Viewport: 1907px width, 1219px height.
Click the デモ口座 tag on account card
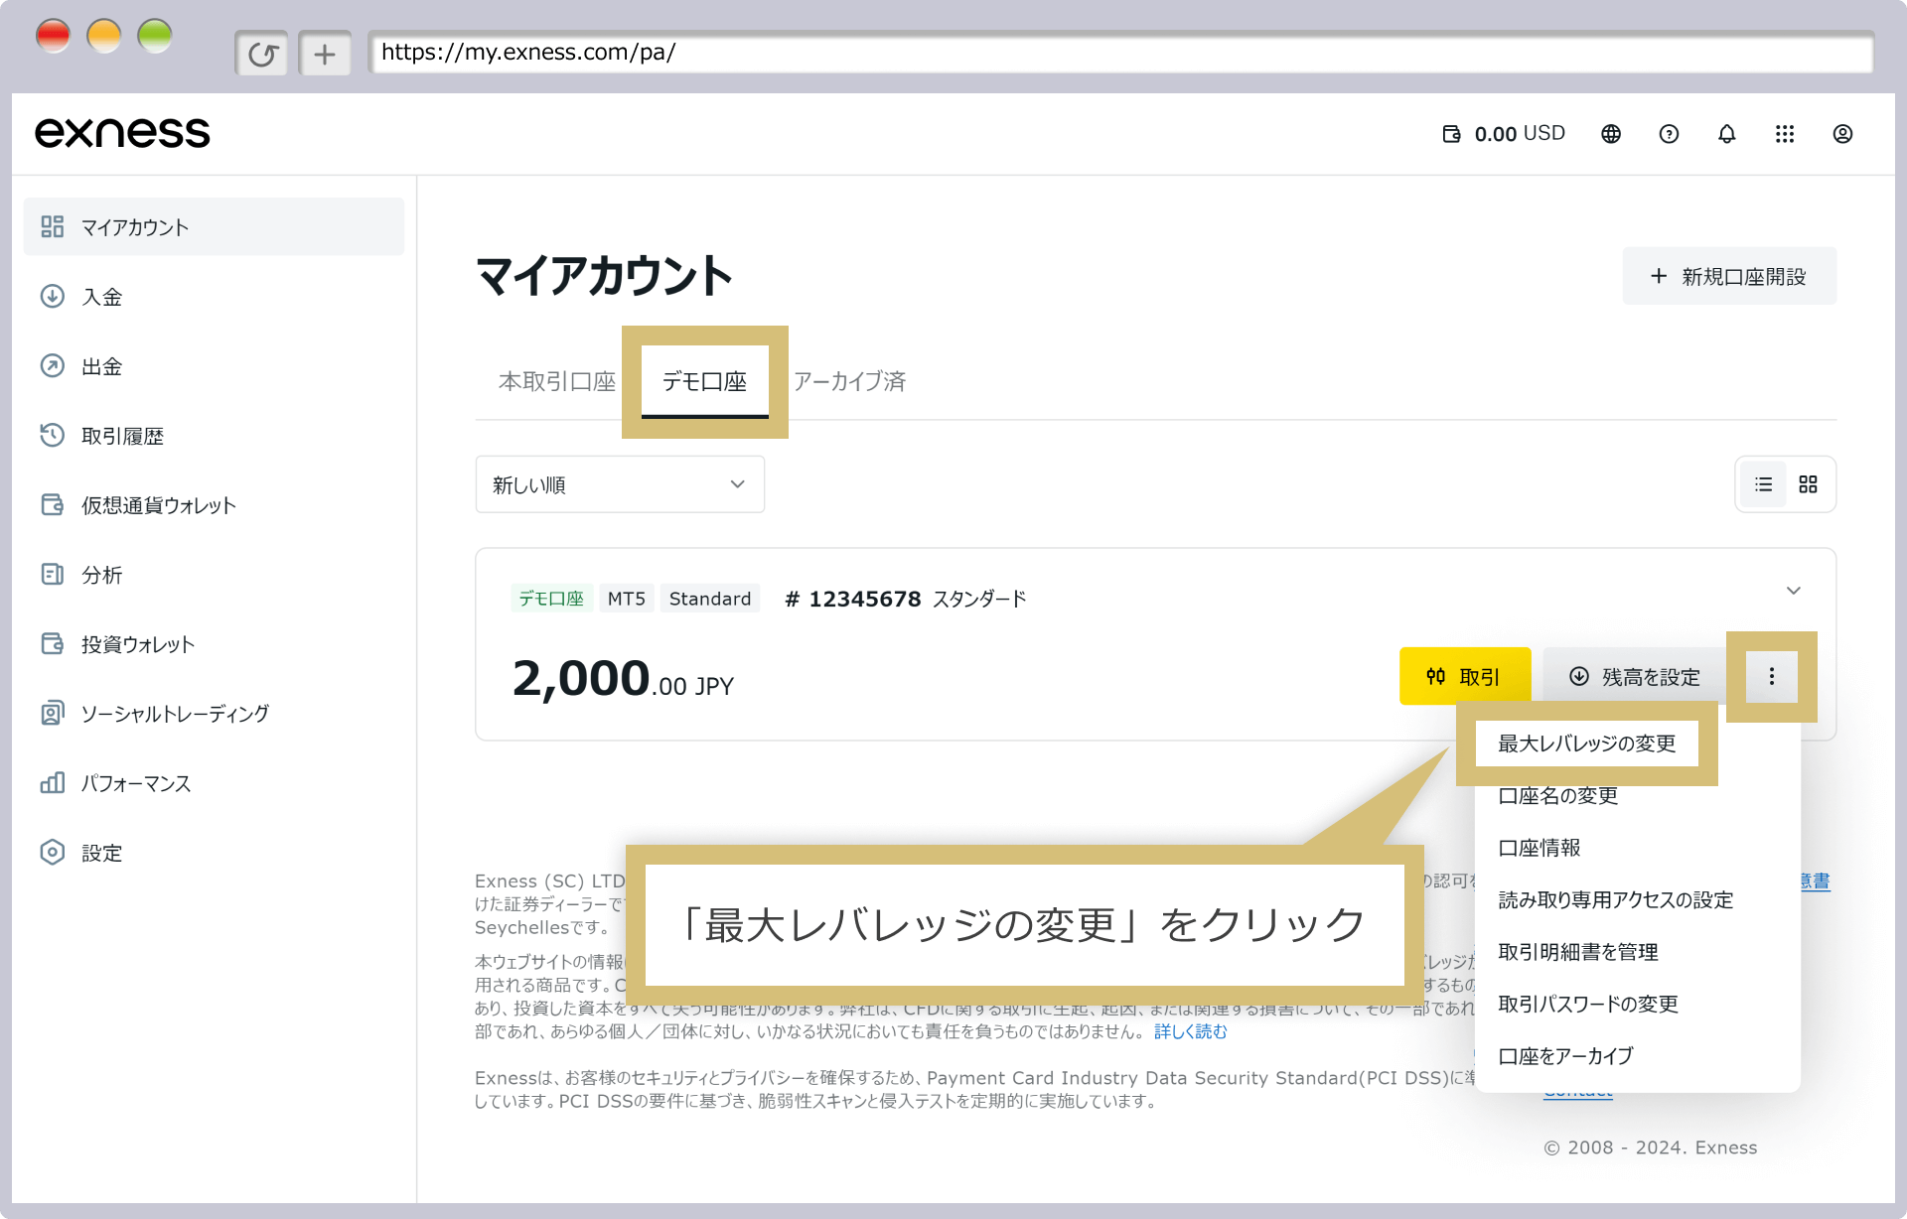coord(551,599)
